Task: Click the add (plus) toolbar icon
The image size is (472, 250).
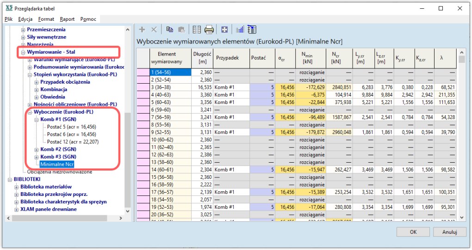Action: 143,30
